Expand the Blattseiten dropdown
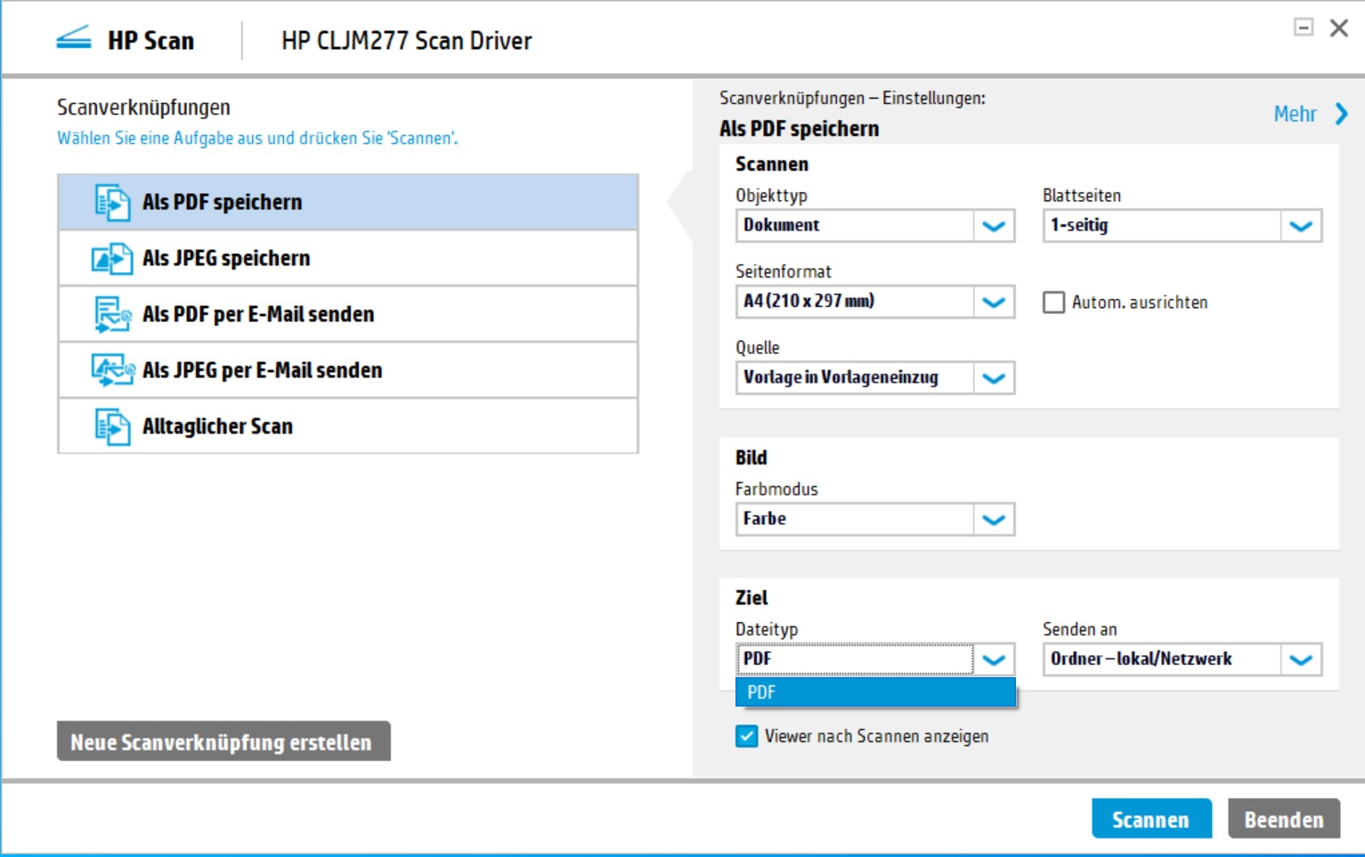Screen dimensions: 1365x857 (1301, 226)
